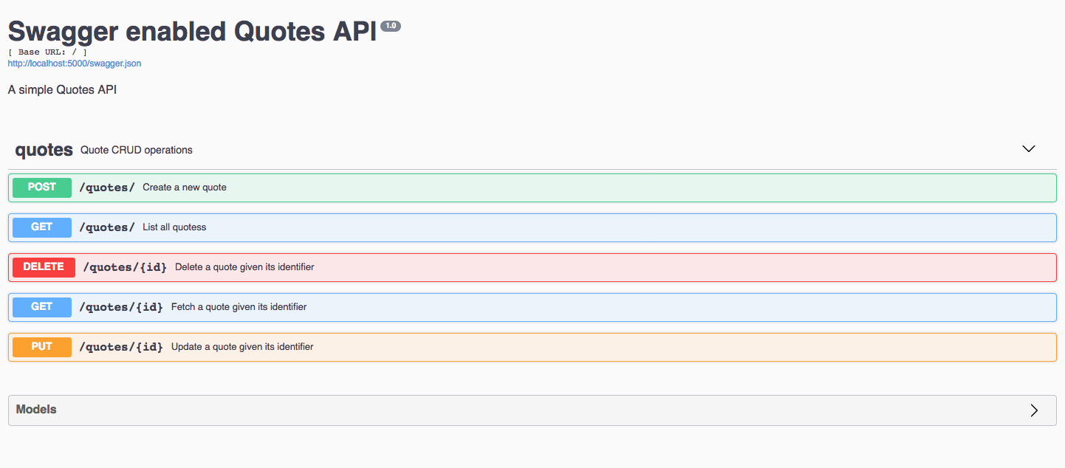The width and height of the screenshot is (1065, 468).
Task: Click the orange PUT method badge
Action: (x=42, y=347)
